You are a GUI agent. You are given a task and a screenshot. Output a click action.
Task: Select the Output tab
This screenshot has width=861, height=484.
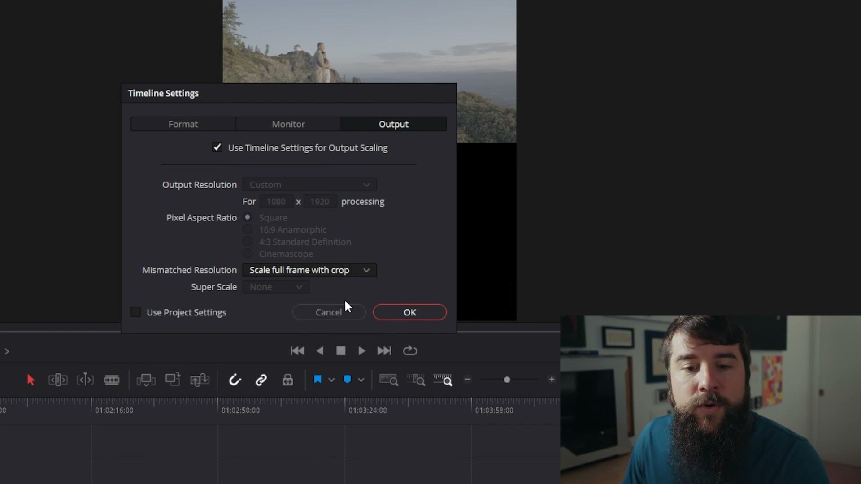coord(394,124)
